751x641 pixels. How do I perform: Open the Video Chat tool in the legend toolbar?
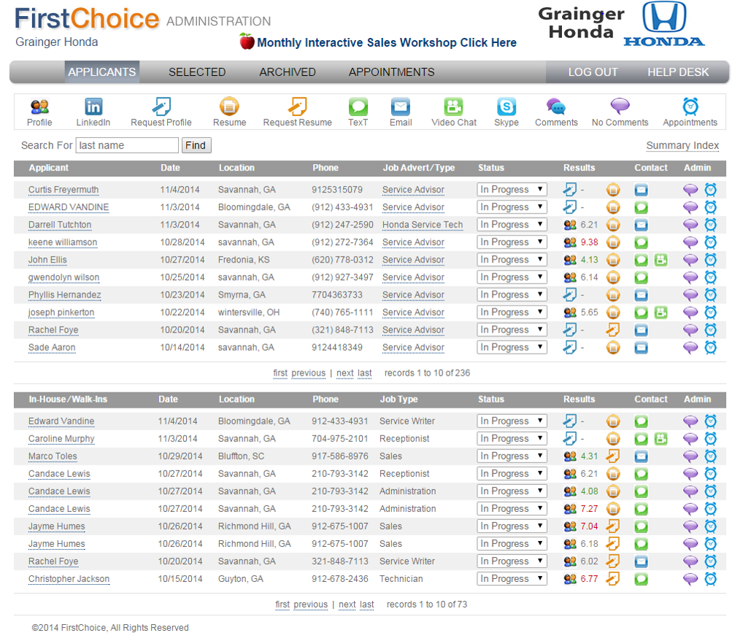(x=453, y=106)
